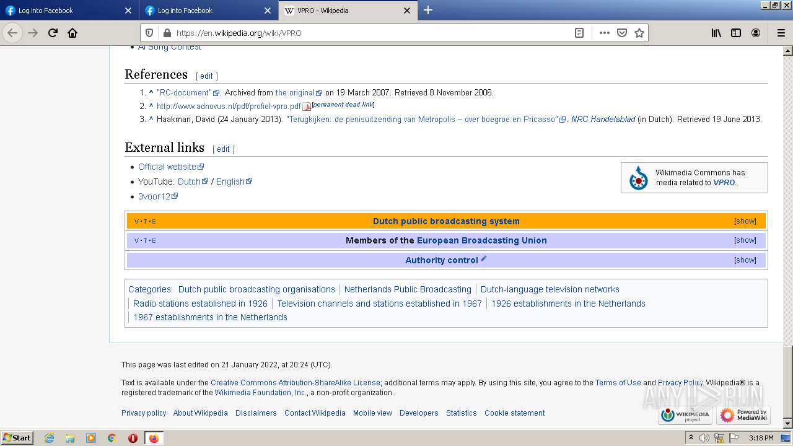Screen dimensions: 793x446
Task: Open a new tab with plus button
Action: pyautogui.click(x=428, y=10)
